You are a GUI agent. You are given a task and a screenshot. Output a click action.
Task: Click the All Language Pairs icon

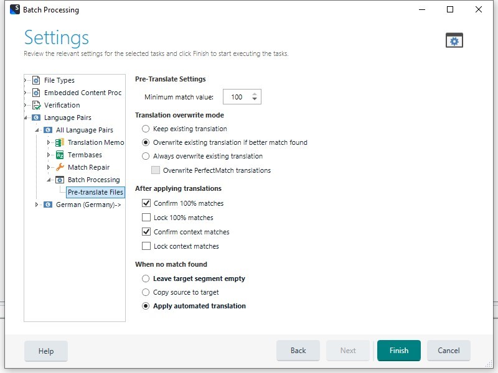(x=48, y=130)
